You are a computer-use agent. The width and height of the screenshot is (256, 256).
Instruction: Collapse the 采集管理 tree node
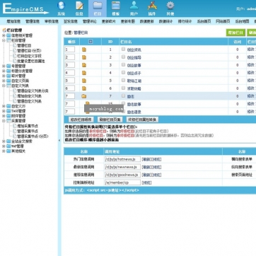pyautogui.click(x=4, y=121)
